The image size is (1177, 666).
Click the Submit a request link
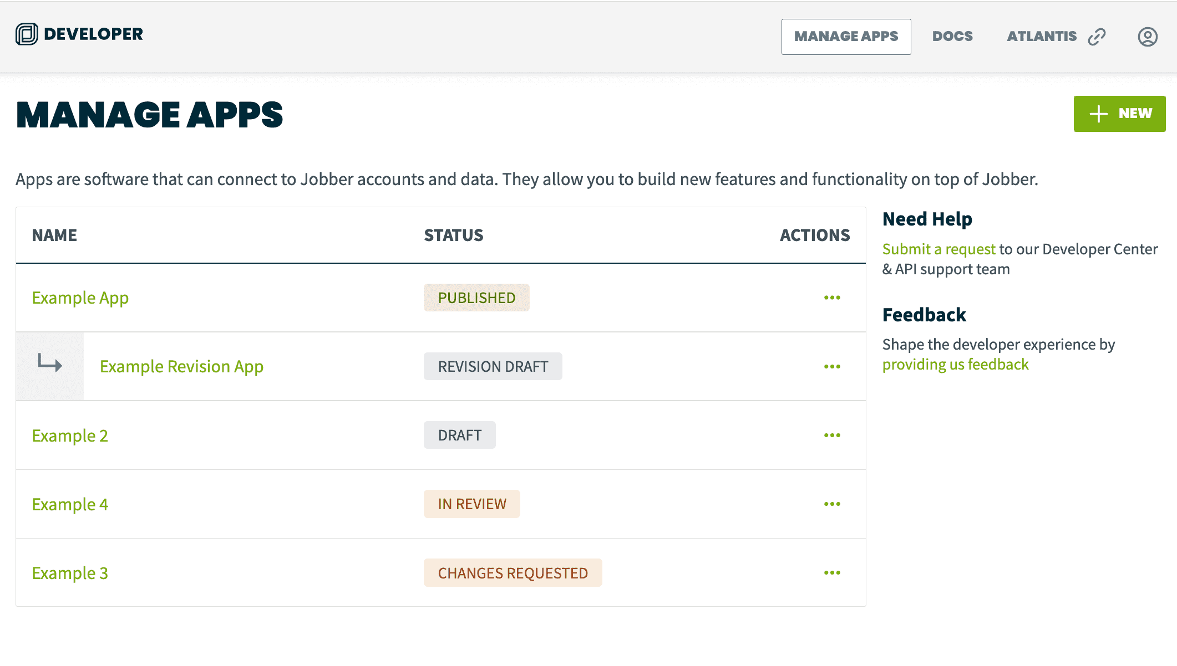point(938,249)
